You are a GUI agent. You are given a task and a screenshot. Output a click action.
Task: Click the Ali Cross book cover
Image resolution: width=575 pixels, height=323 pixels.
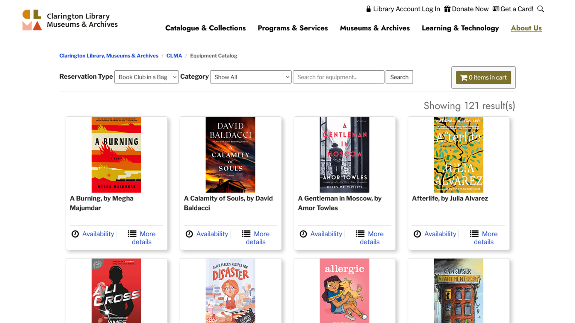click(x=116, y=291)
